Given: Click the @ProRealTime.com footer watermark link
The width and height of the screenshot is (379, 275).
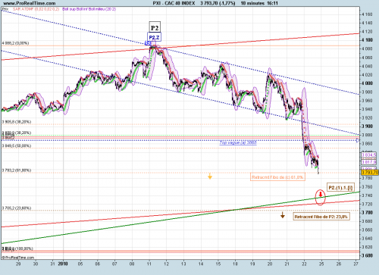Looking at the screenshot, I should point(18,258).
